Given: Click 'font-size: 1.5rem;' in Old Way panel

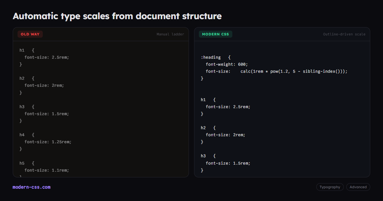Looking at the screenshot, I should 47,114.
